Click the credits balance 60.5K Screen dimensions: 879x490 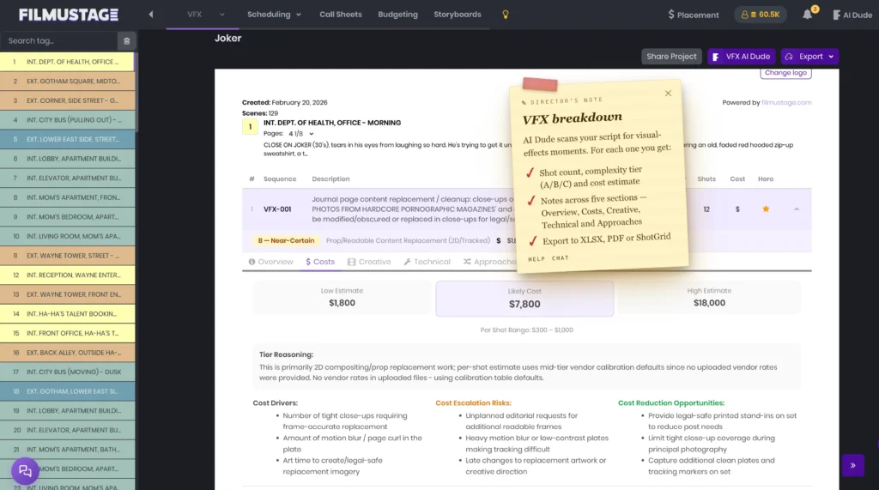tap(761, 15)
